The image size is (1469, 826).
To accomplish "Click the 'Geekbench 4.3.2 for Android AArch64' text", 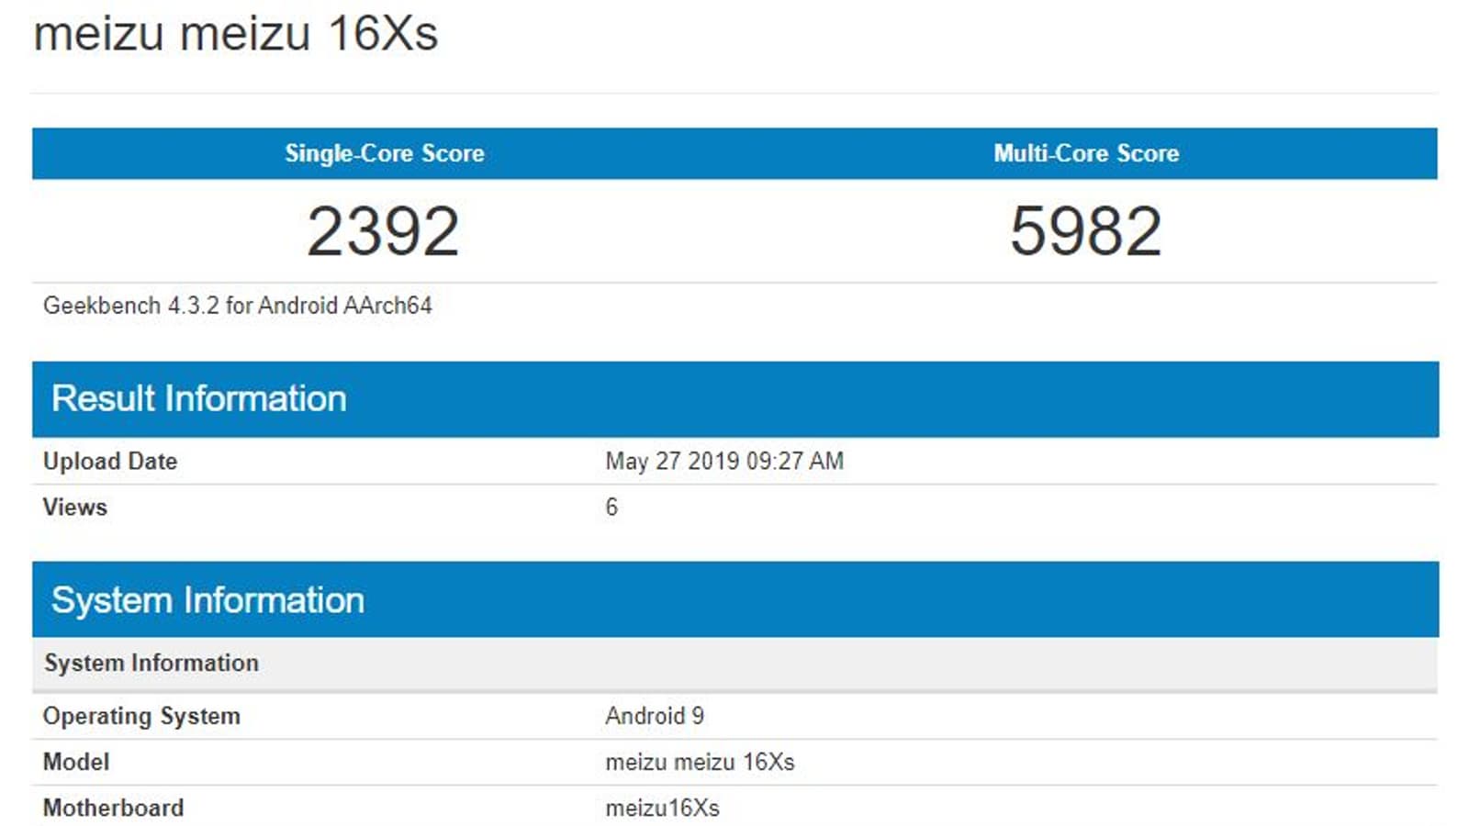I will [237, 306].
